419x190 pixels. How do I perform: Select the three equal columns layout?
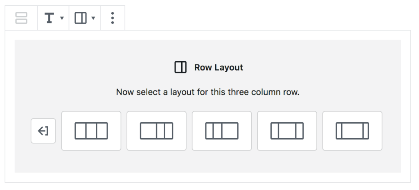[91, 131]
